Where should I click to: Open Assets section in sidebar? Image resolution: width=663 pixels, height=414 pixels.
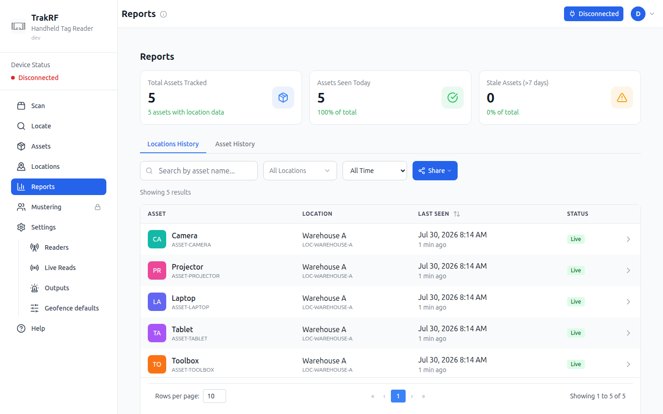tap(58, 146)
